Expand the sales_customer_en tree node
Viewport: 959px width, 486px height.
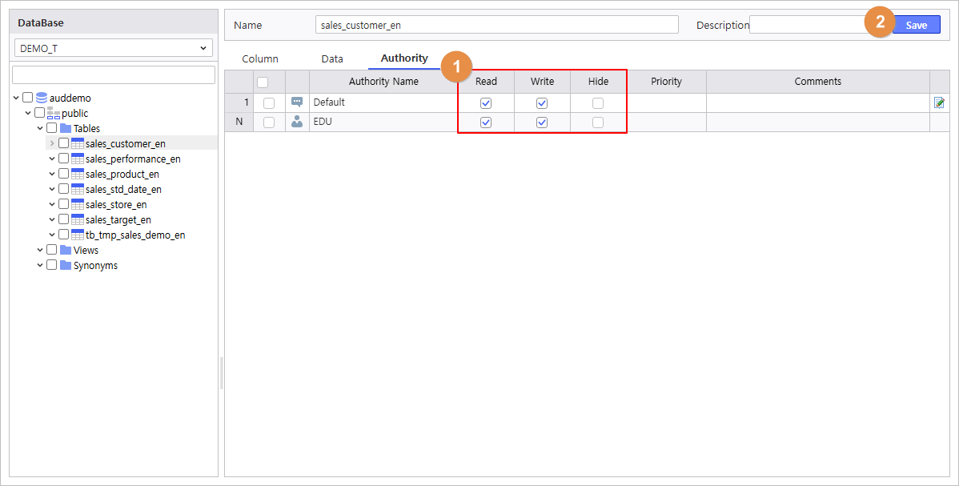tap(52, 143)
